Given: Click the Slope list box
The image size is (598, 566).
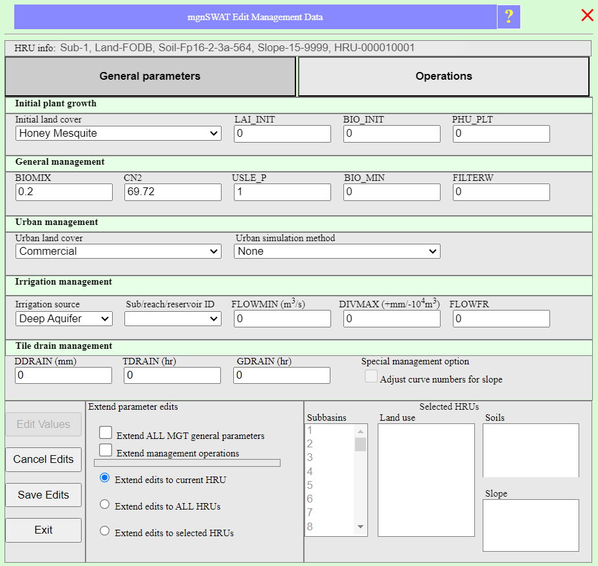Looking at the screenshot, I should point(531,526).
